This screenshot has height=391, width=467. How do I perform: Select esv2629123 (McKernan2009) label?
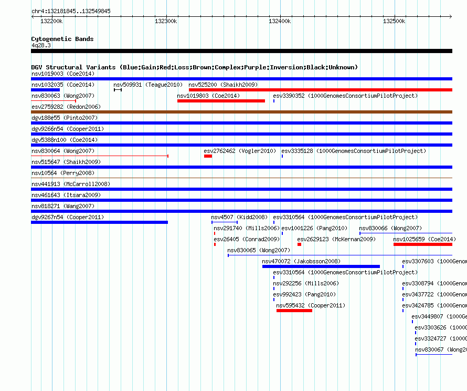click(336, 239)
